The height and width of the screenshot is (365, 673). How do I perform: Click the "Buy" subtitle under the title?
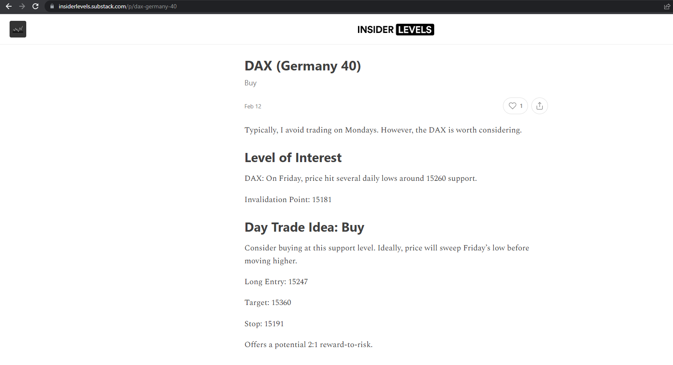coord(250,83)
